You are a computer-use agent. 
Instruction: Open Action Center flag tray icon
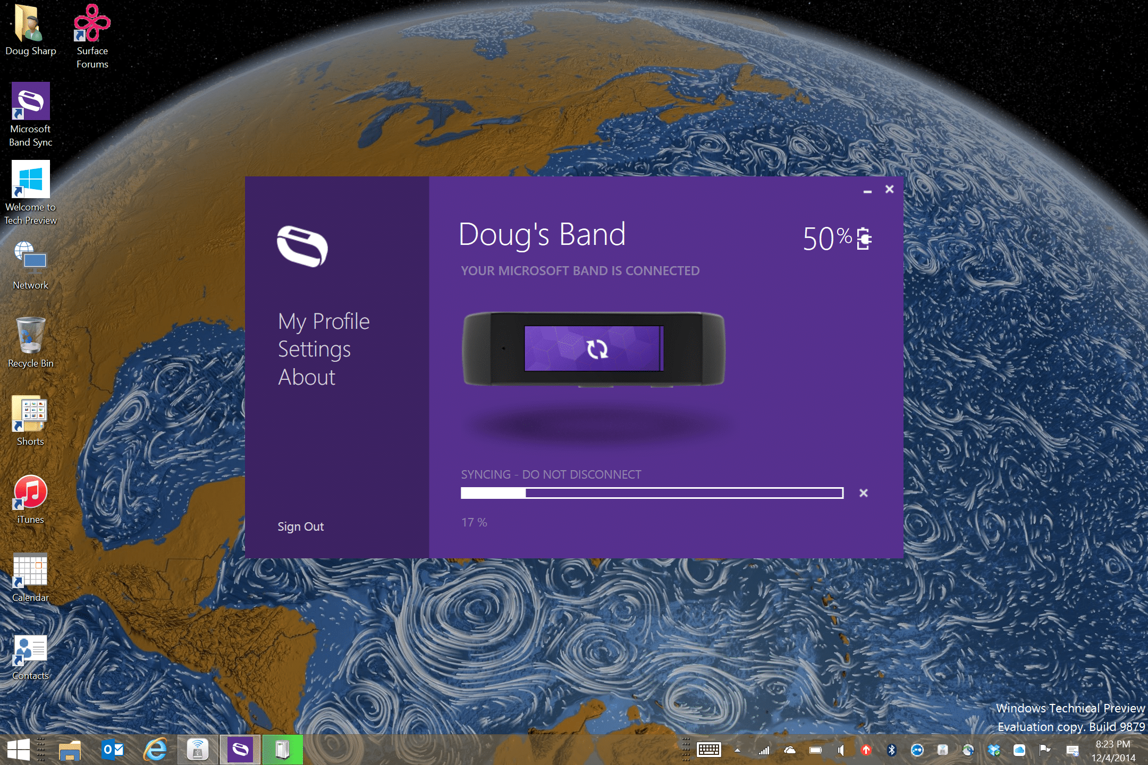(x=1045, y=750)
